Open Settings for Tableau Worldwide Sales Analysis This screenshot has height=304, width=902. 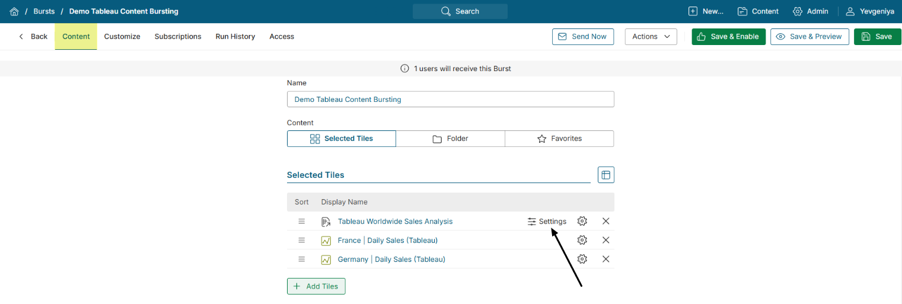click(x=547, y=221)
